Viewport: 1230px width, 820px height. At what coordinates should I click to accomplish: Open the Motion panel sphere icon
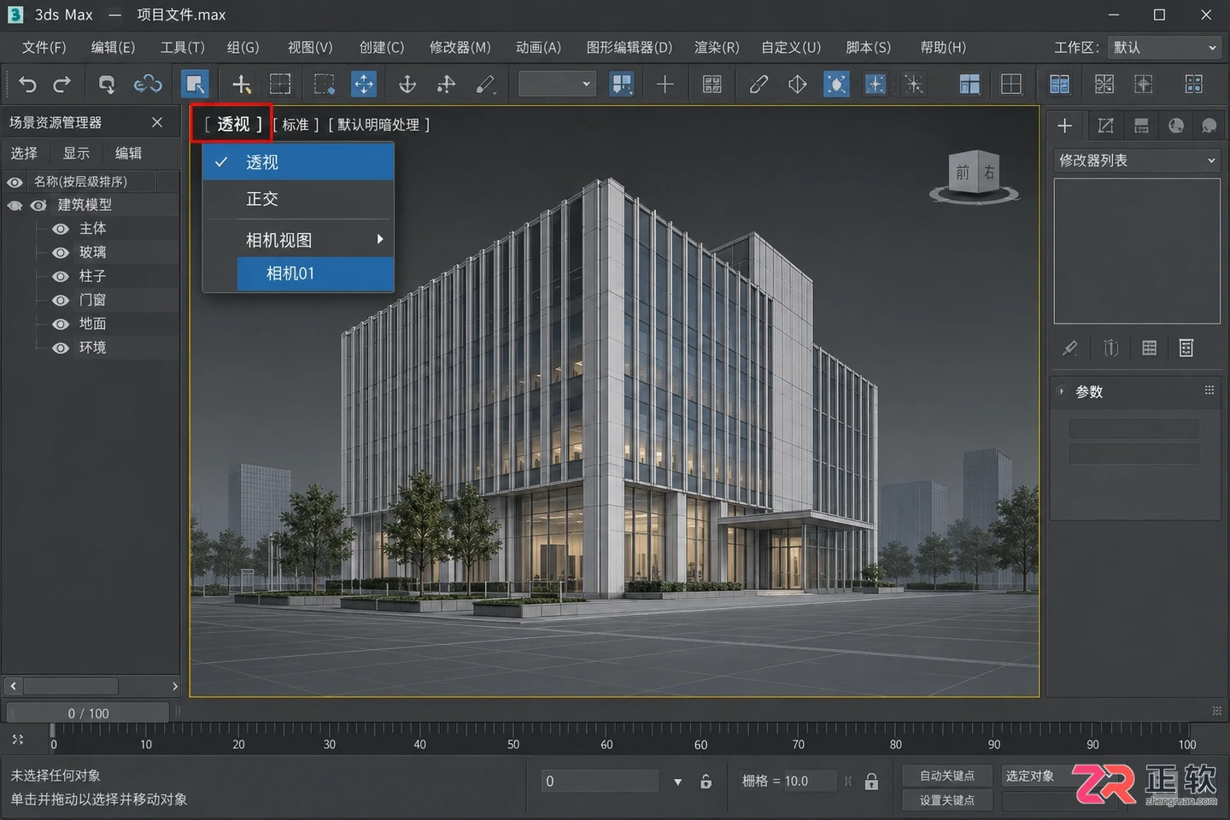tap(1176, 126)
